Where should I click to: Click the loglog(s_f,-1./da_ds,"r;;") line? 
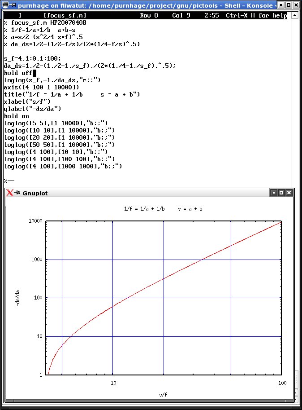pos(52,80)
